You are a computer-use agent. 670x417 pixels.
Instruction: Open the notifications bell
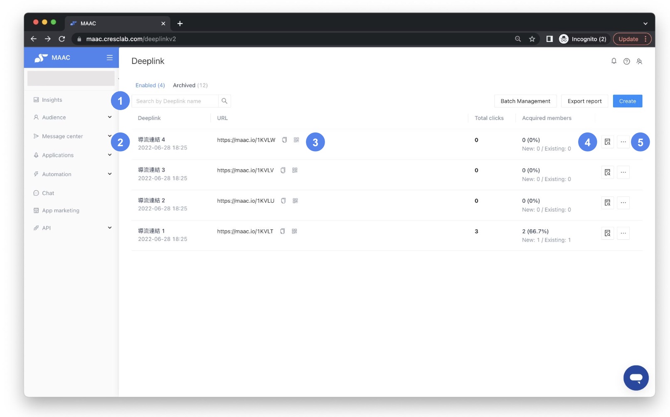(x=614, y=61)
